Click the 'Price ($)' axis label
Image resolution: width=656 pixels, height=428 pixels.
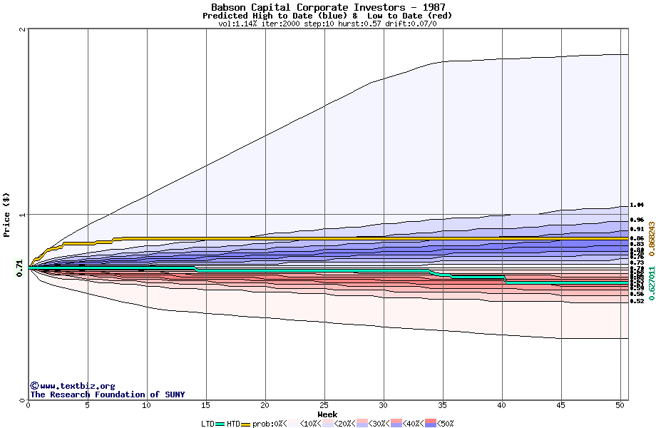click(6, 215)
